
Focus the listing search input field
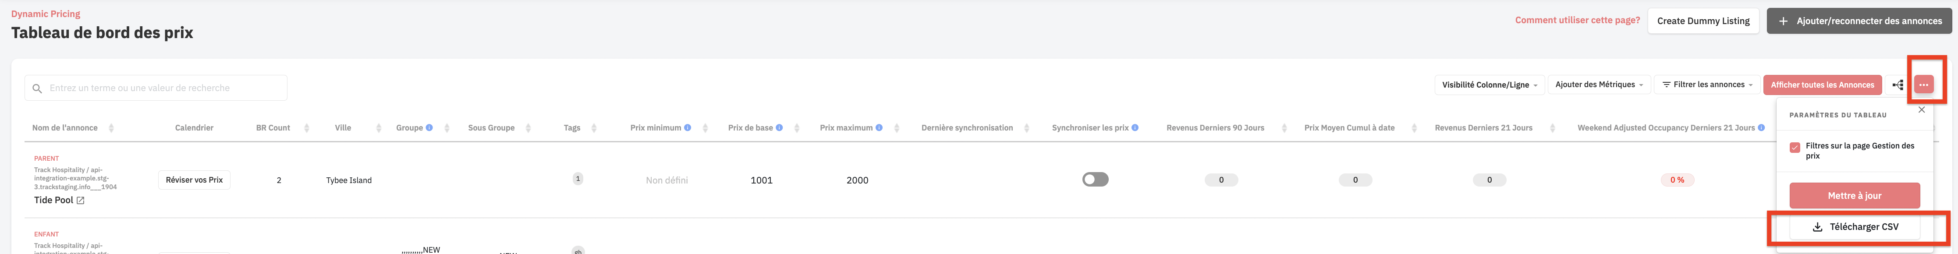tap(156, 88)
